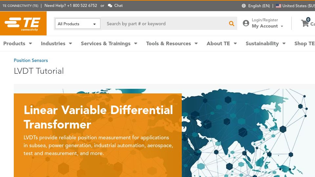Image resolution: width=315 pixels, height=177 pixels.
Task: Open the All Products dropdown
Action: (x=78, y=24)
